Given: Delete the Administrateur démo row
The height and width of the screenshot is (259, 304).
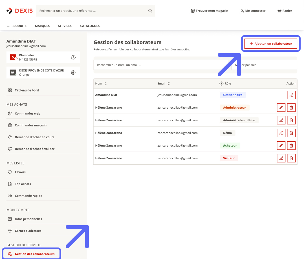Looking at the screenshot, I should tap(291, 120).
